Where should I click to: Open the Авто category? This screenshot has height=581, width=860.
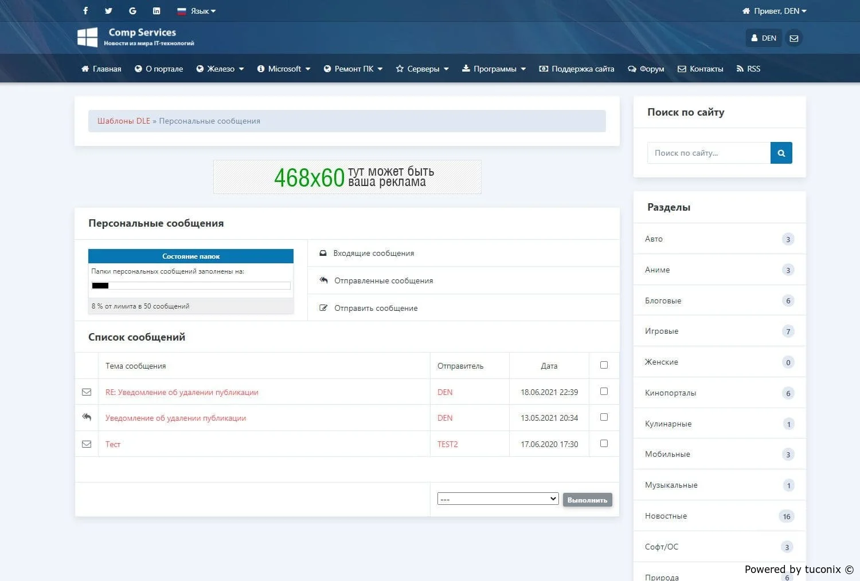(720, 239)
